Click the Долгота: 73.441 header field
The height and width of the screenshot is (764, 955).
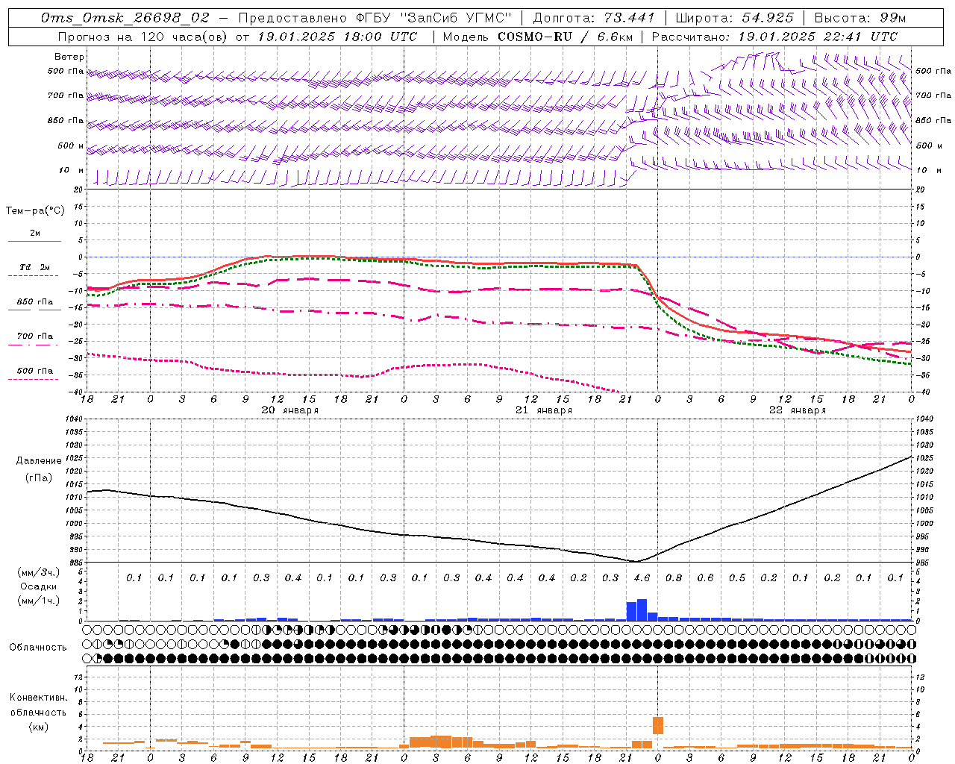(x=594, y=18)
